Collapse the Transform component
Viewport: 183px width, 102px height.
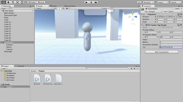point(142,14)
